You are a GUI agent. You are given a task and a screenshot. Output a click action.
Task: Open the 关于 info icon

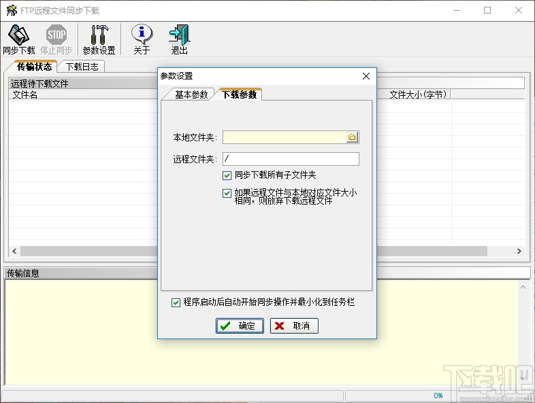[x=142, y=39]
